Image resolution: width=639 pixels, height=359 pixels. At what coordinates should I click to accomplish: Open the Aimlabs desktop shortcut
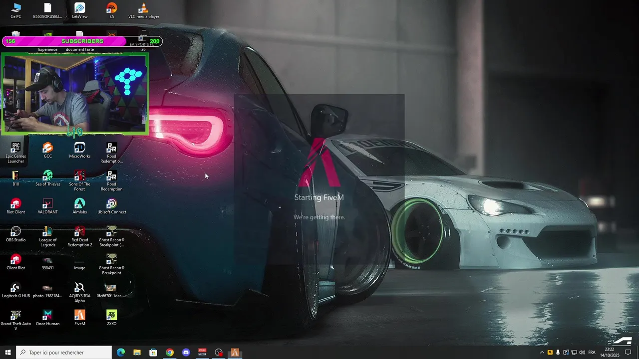pyautogui.click(x=80, y=206)
